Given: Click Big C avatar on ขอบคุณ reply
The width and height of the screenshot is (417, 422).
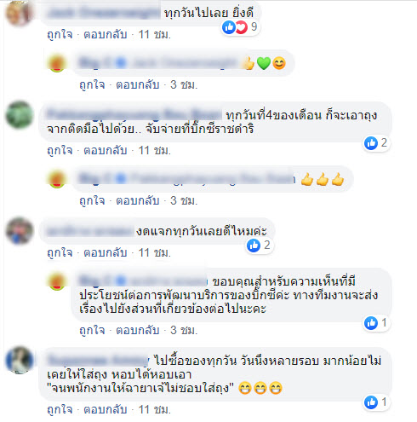Looking at the screenshot, I should pyautogui.click(x=57, y=281).
